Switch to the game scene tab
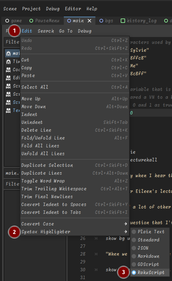This screenshot has width=172, height=281. 14,21
